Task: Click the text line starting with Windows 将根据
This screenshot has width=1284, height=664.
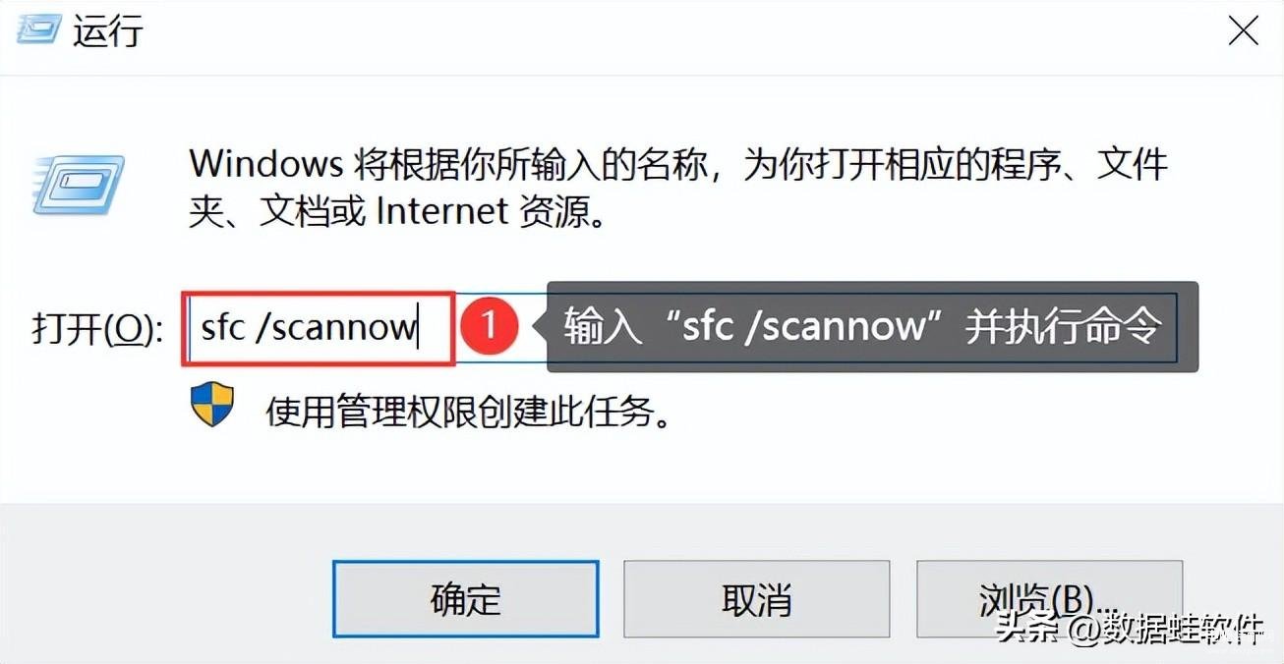Action: [x=678, y=164]
